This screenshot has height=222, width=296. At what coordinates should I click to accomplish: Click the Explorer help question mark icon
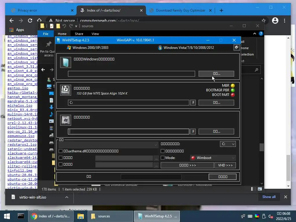(x=261, y=34)
